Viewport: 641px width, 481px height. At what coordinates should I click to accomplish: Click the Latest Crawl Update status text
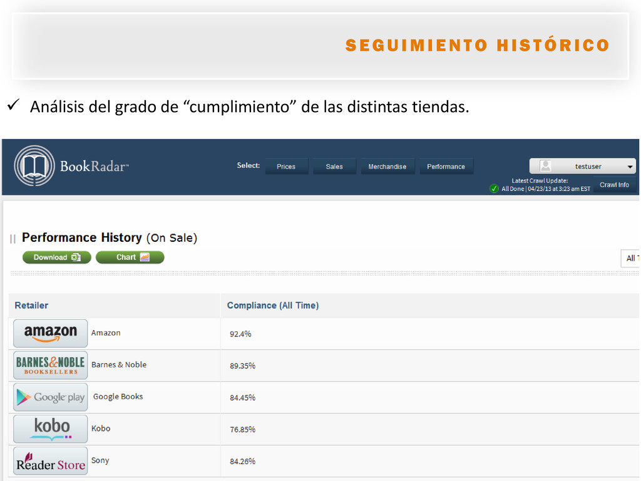pos(546,185)
